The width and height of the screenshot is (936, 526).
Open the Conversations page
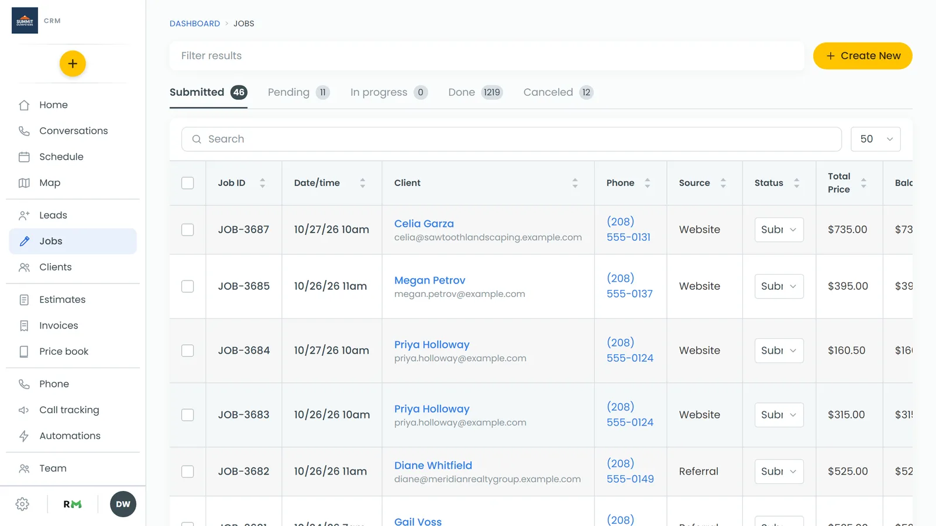pyautogui.click(x=73, y=131)
